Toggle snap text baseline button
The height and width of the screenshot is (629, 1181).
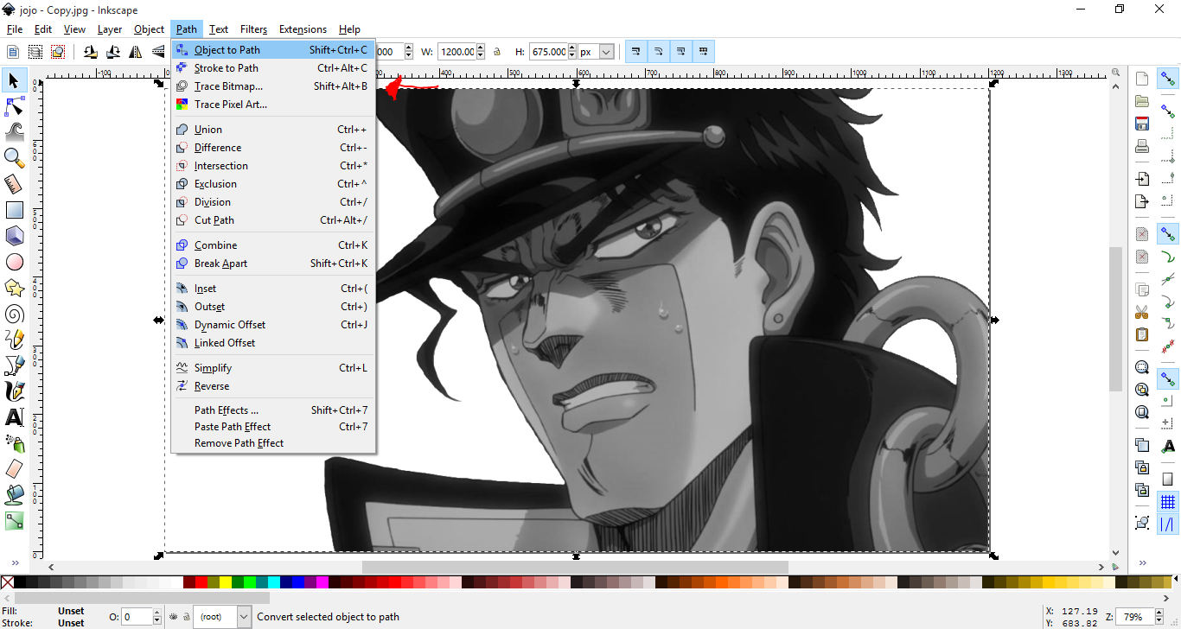coord(1168,447)
